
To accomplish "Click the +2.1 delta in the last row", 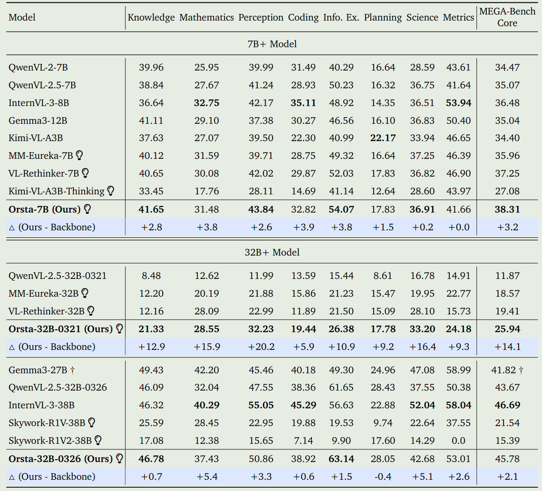I will (x=507, y=477).
